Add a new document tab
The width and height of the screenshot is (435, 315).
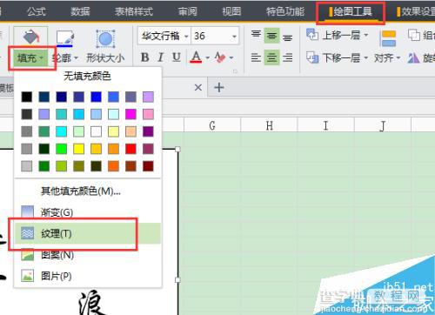(x=219, y=87)
